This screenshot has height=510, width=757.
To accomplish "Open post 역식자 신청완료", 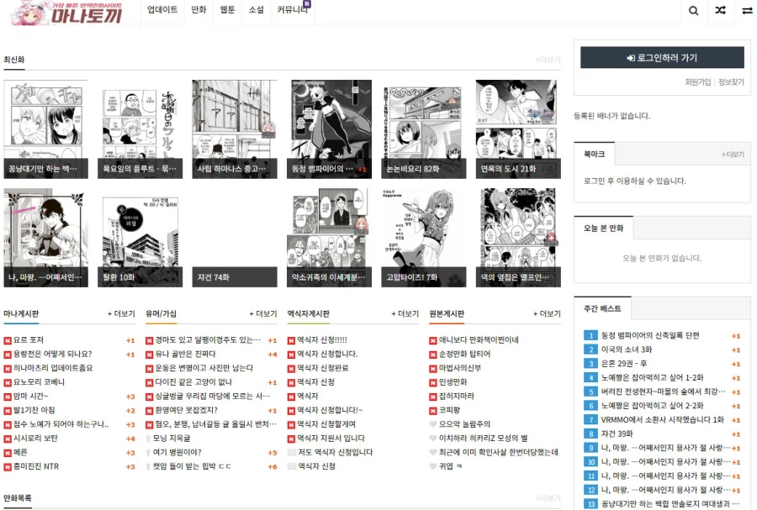I will [x=322, y=368].
